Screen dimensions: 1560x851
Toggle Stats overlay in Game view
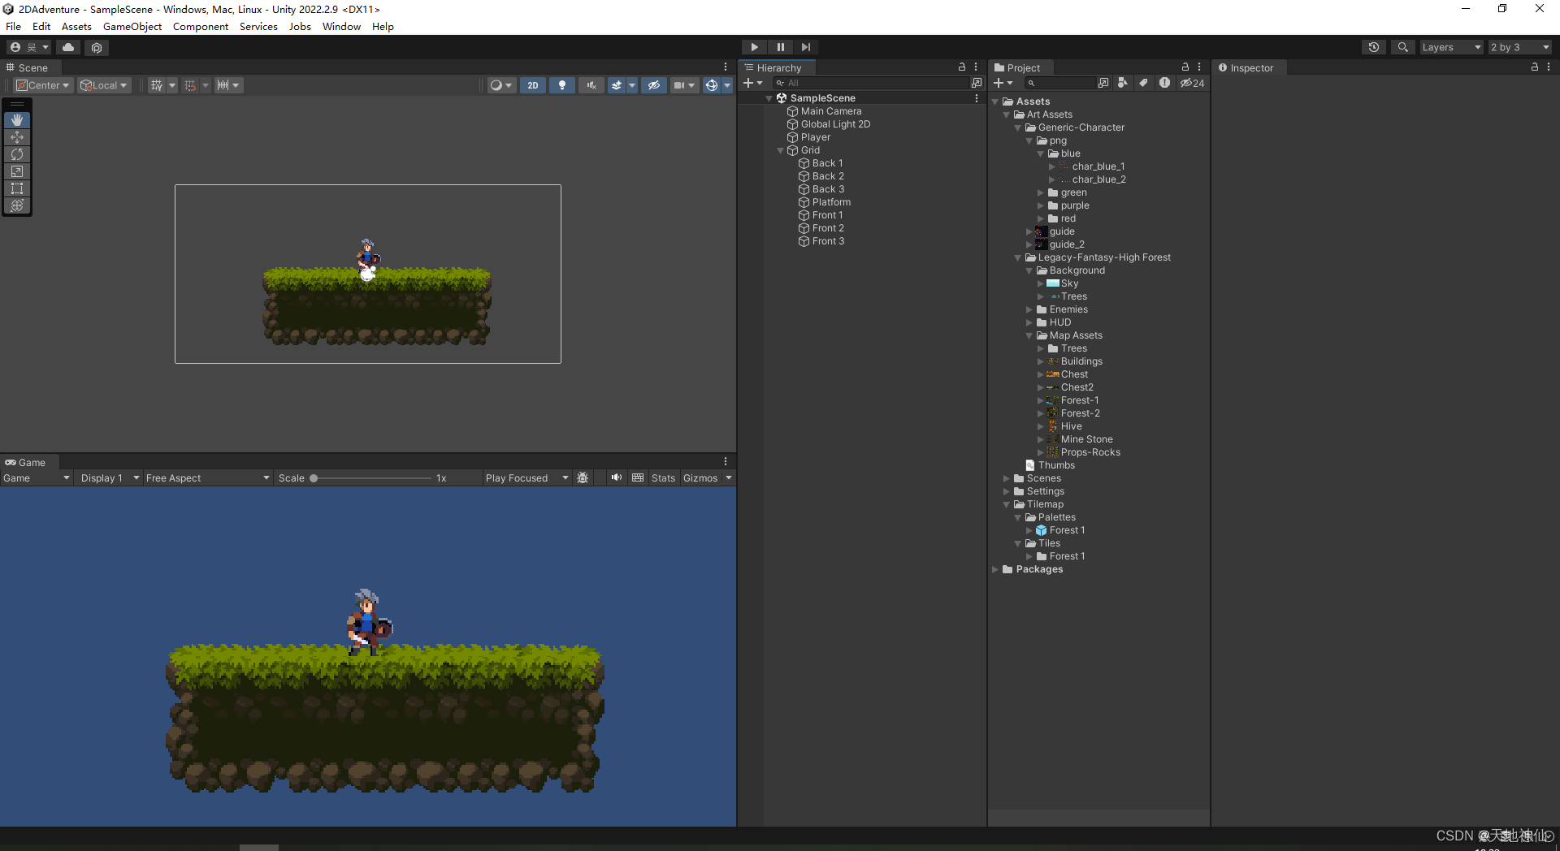[x=663, y=478]
